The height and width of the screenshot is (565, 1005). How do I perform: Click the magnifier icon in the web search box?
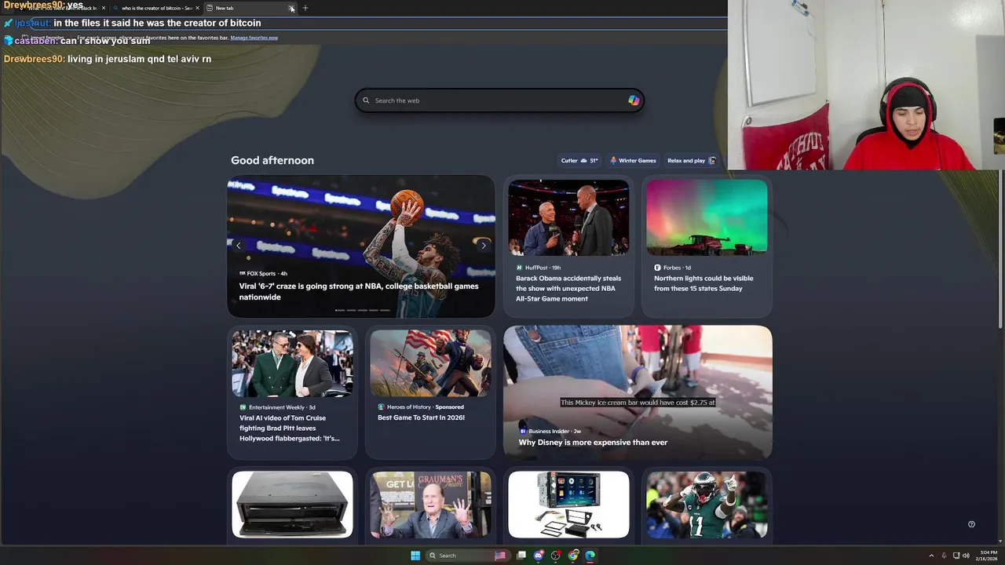(x=366, y=100)
